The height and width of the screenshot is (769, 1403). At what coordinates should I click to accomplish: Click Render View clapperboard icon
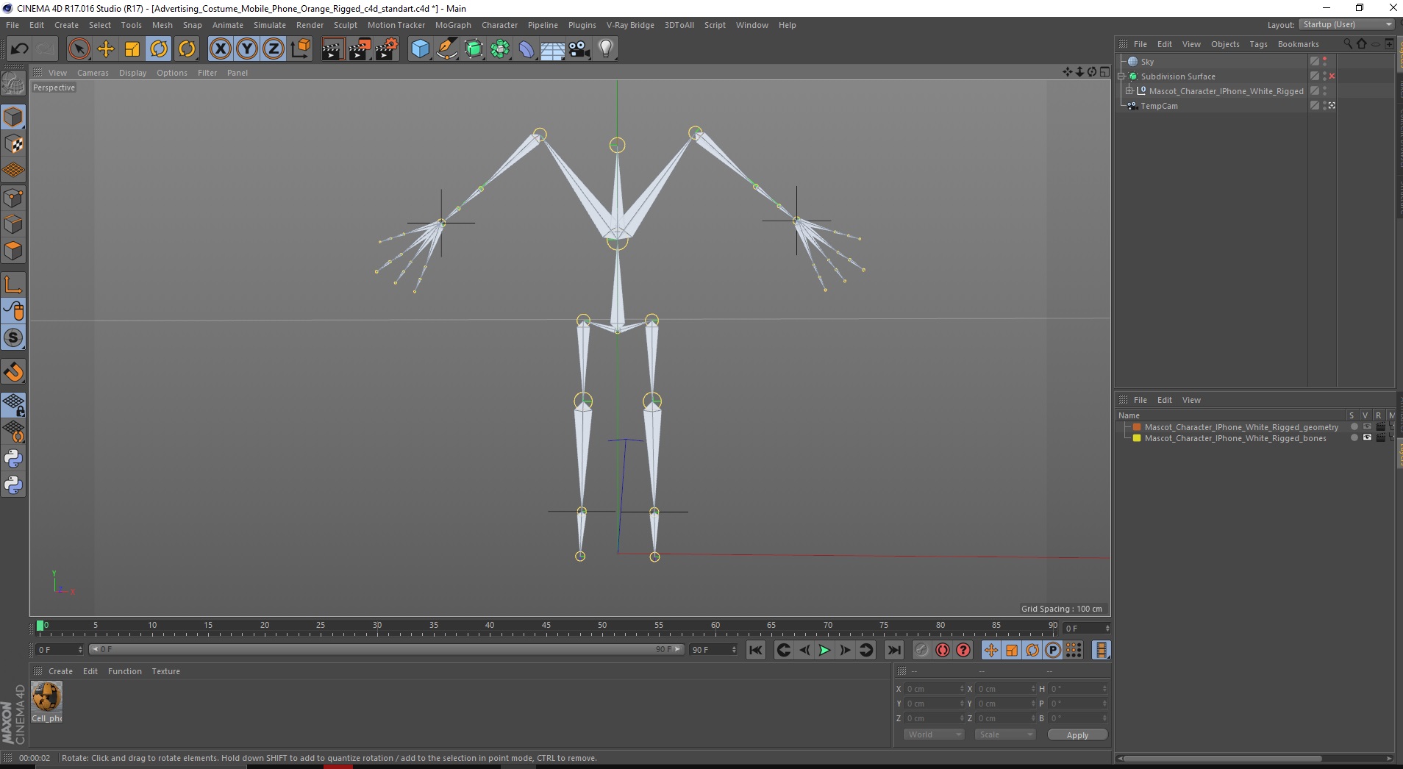(x=332, y=49)
